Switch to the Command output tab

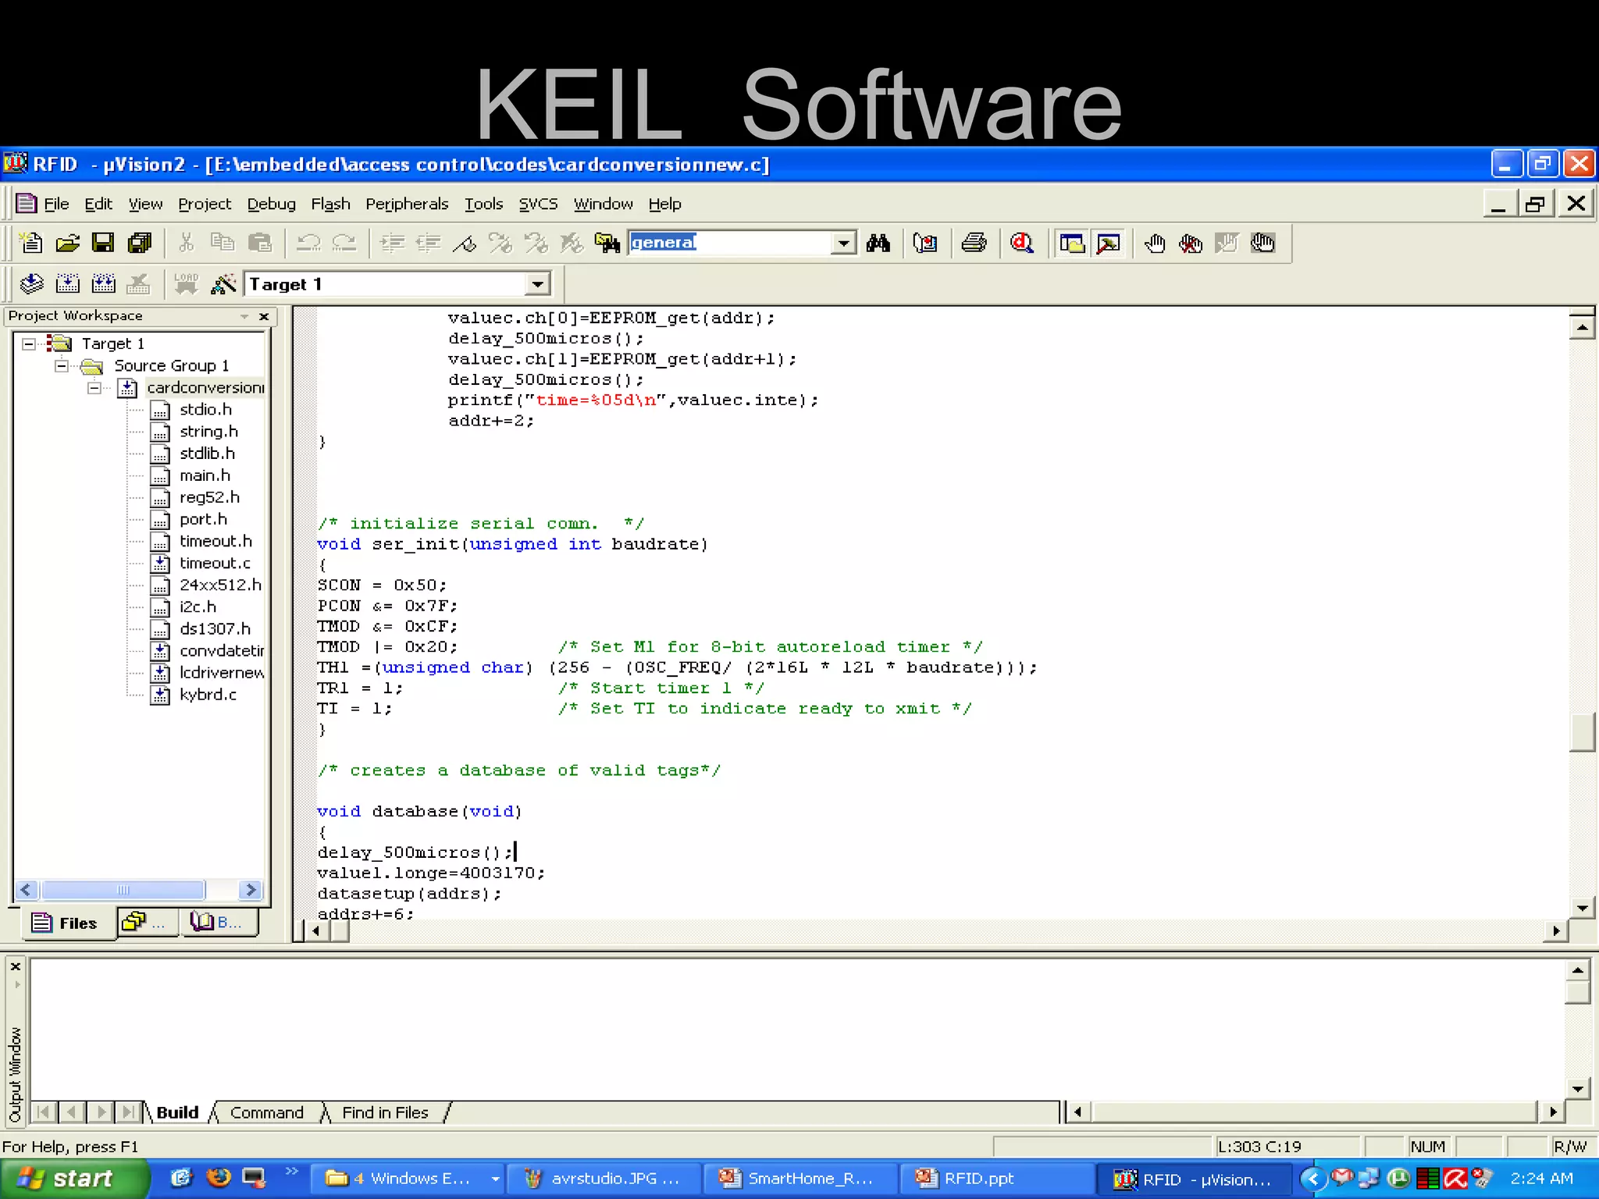tap(267, 1112)
